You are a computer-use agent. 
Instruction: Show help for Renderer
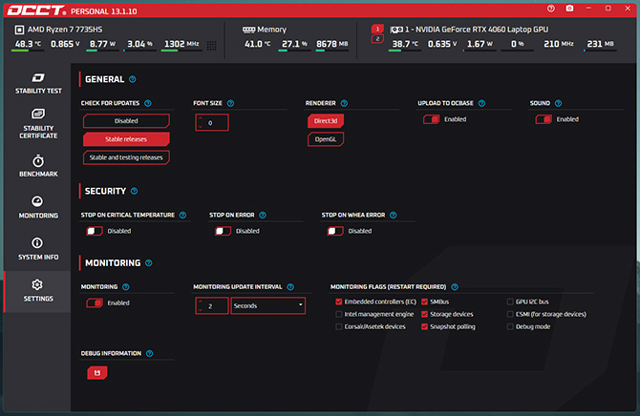click(344, 103)
